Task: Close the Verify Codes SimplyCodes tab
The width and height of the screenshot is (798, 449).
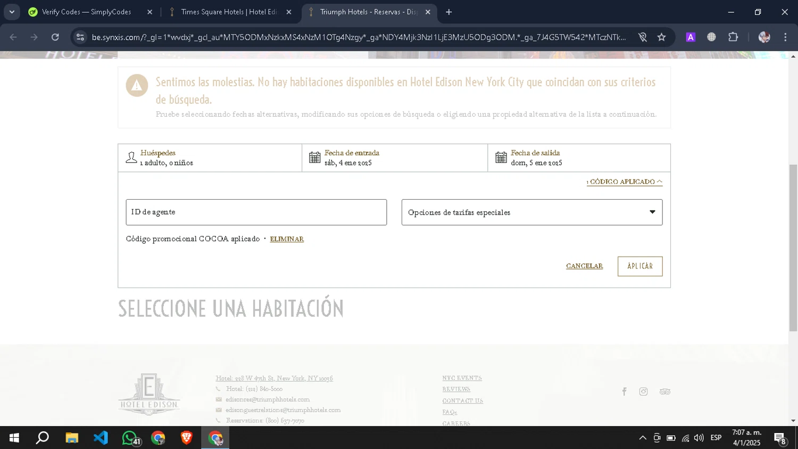Action: (x=149, y=12)
